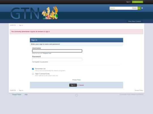The width and height of the screenshot is (153, 114).
Task: Click the Sign In link in top bar
Action: click(x=128, y=2)
